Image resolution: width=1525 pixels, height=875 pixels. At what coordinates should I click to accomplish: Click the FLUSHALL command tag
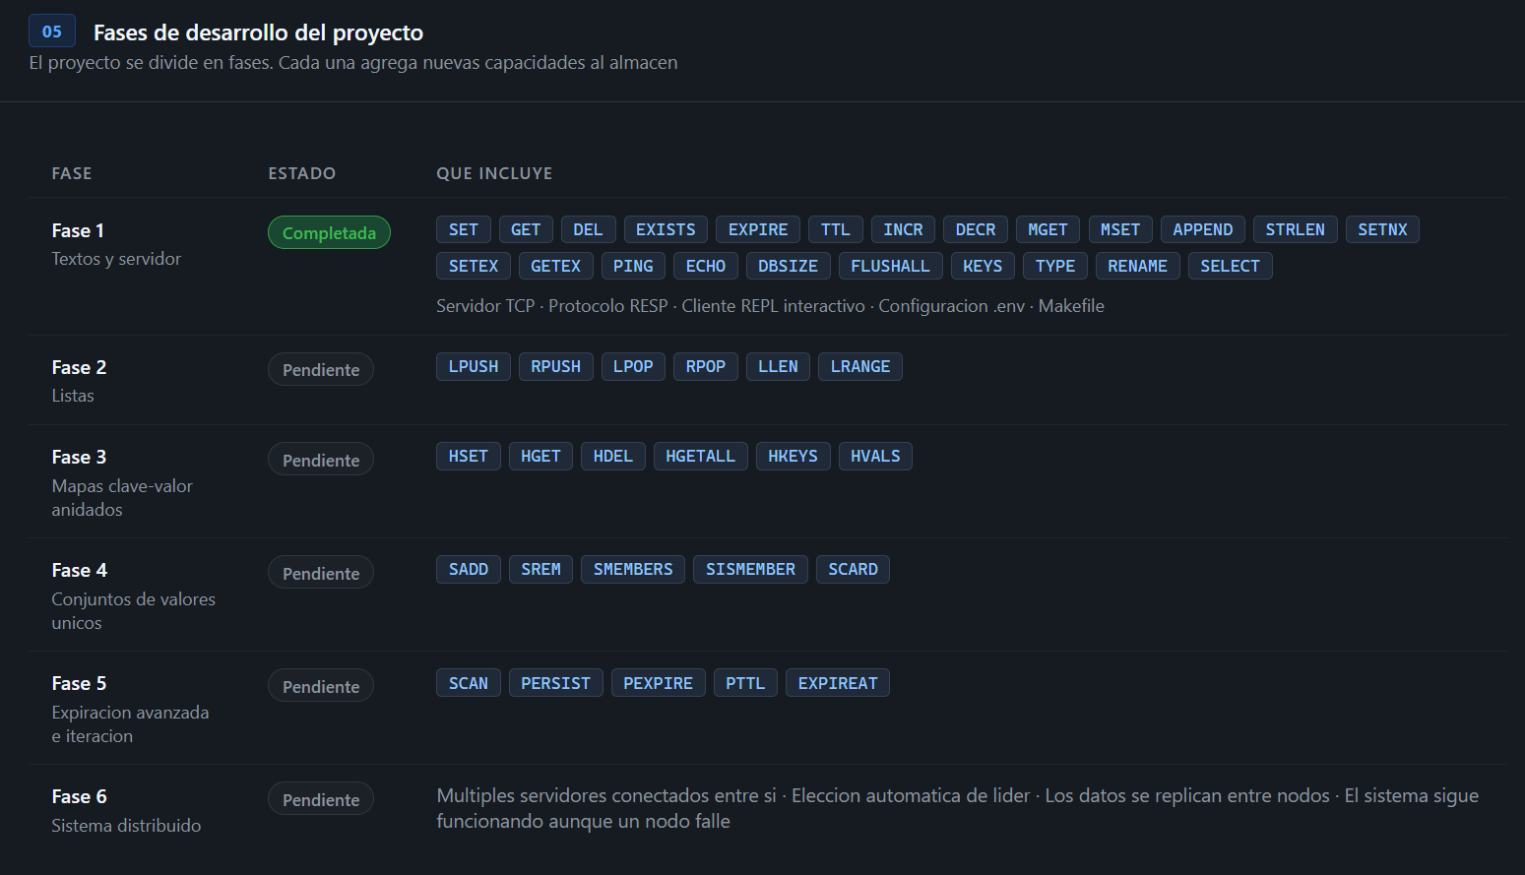tap(890, 266)
